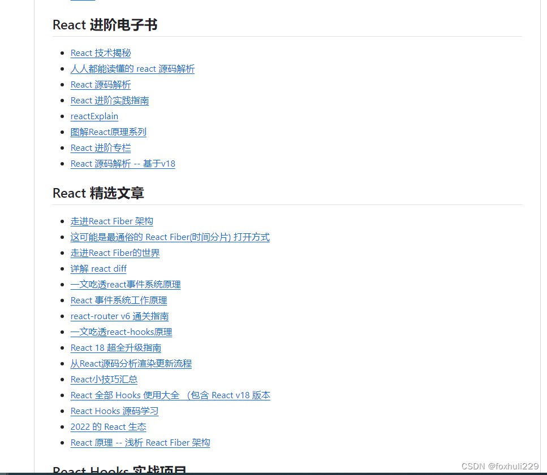Open react-router v6 通关指南 article
547x475 pixels.
(119, 316)
